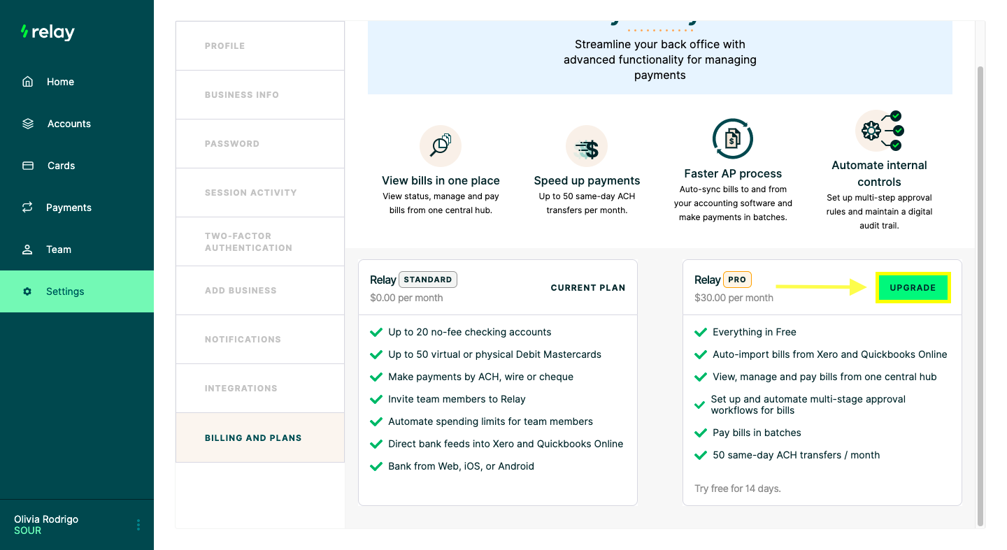Open the Home page
This screenshot has width=1007, height=550.
[x=77, y=82]
